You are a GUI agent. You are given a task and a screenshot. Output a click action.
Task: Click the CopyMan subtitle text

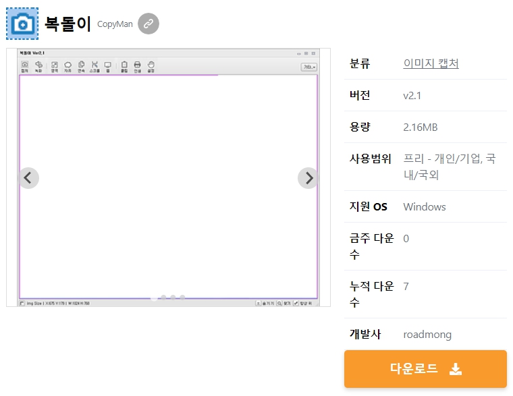115,24
